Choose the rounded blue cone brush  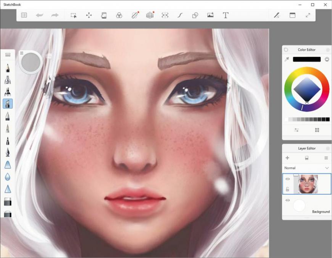click(x=8, y=165)
